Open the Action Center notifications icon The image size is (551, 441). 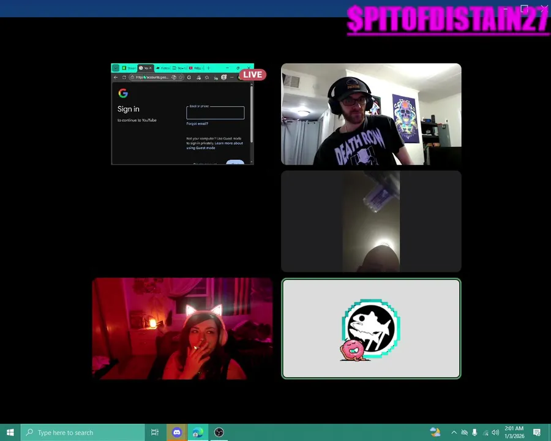(536, 432)
